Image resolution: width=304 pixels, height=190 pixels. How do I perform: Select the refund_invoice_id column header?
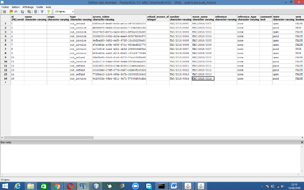(x=158, y=18)
